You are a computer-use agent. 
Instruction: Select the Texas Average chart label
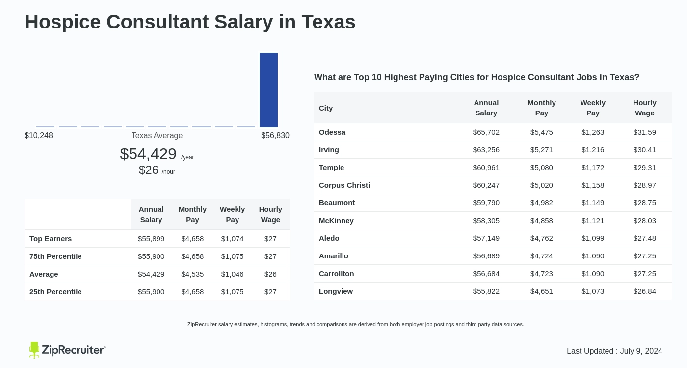coord(157,135)
